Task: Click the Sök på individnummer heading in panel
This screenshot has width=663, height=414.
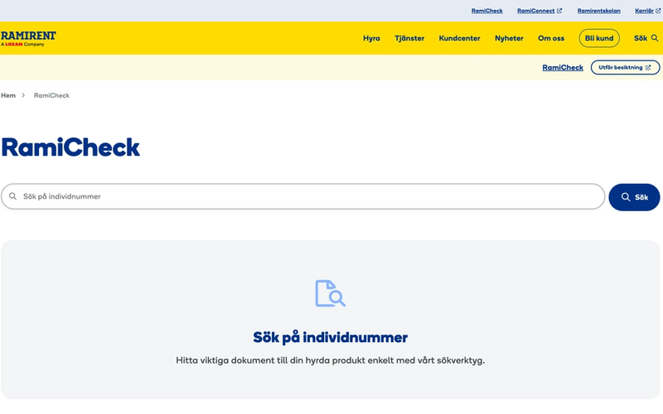Action: pos(330,338)
